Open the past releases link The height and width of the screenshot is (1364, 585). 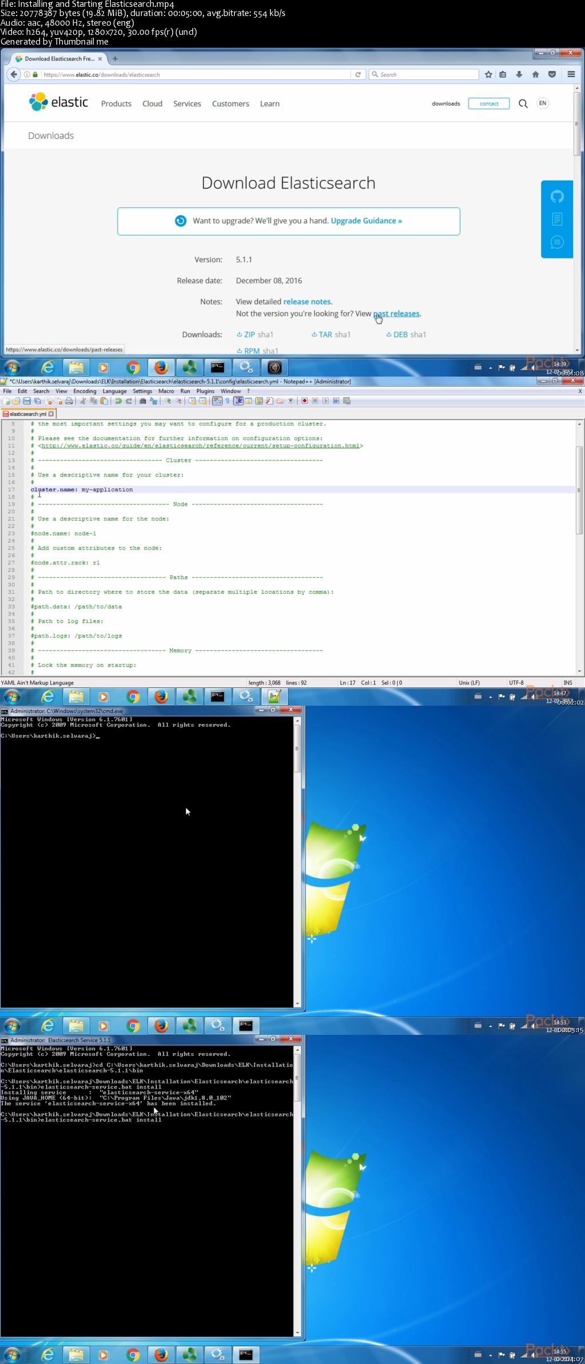point(396,314)
